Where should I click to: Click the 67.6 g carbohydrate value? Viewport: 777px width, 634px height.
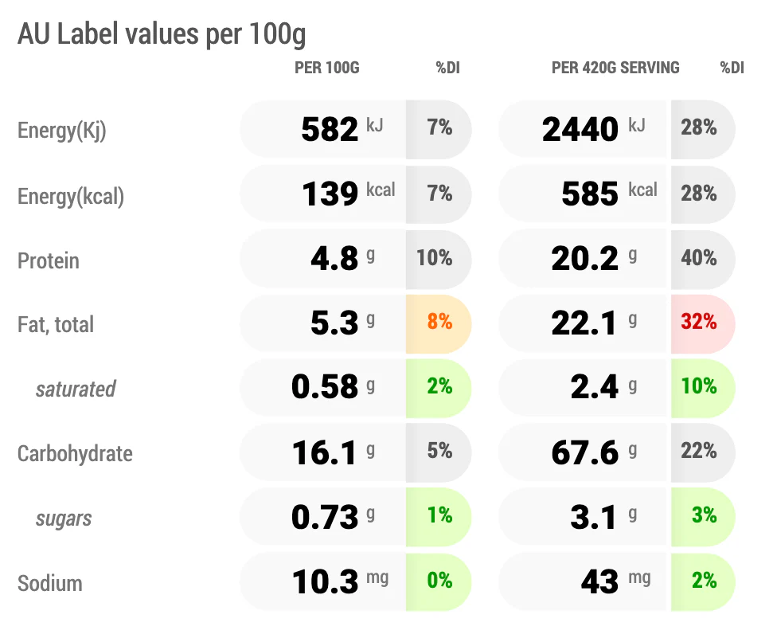(x=594, y=452)
